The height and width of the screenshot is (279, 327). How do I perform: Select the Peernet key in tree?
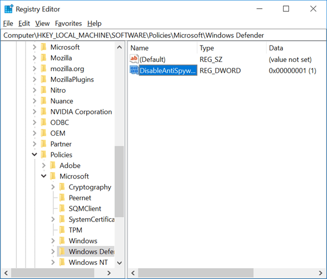[80, 198]
